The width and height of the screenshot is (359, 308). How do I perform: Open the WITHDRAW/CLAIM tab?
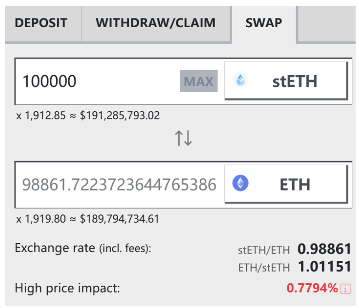pyautogui.click(x=156, y=23)
